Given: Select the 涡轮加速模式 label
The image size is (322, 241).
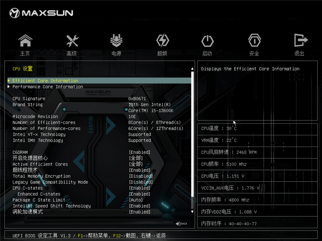Looking at the screenshot, I should (28, 212).
